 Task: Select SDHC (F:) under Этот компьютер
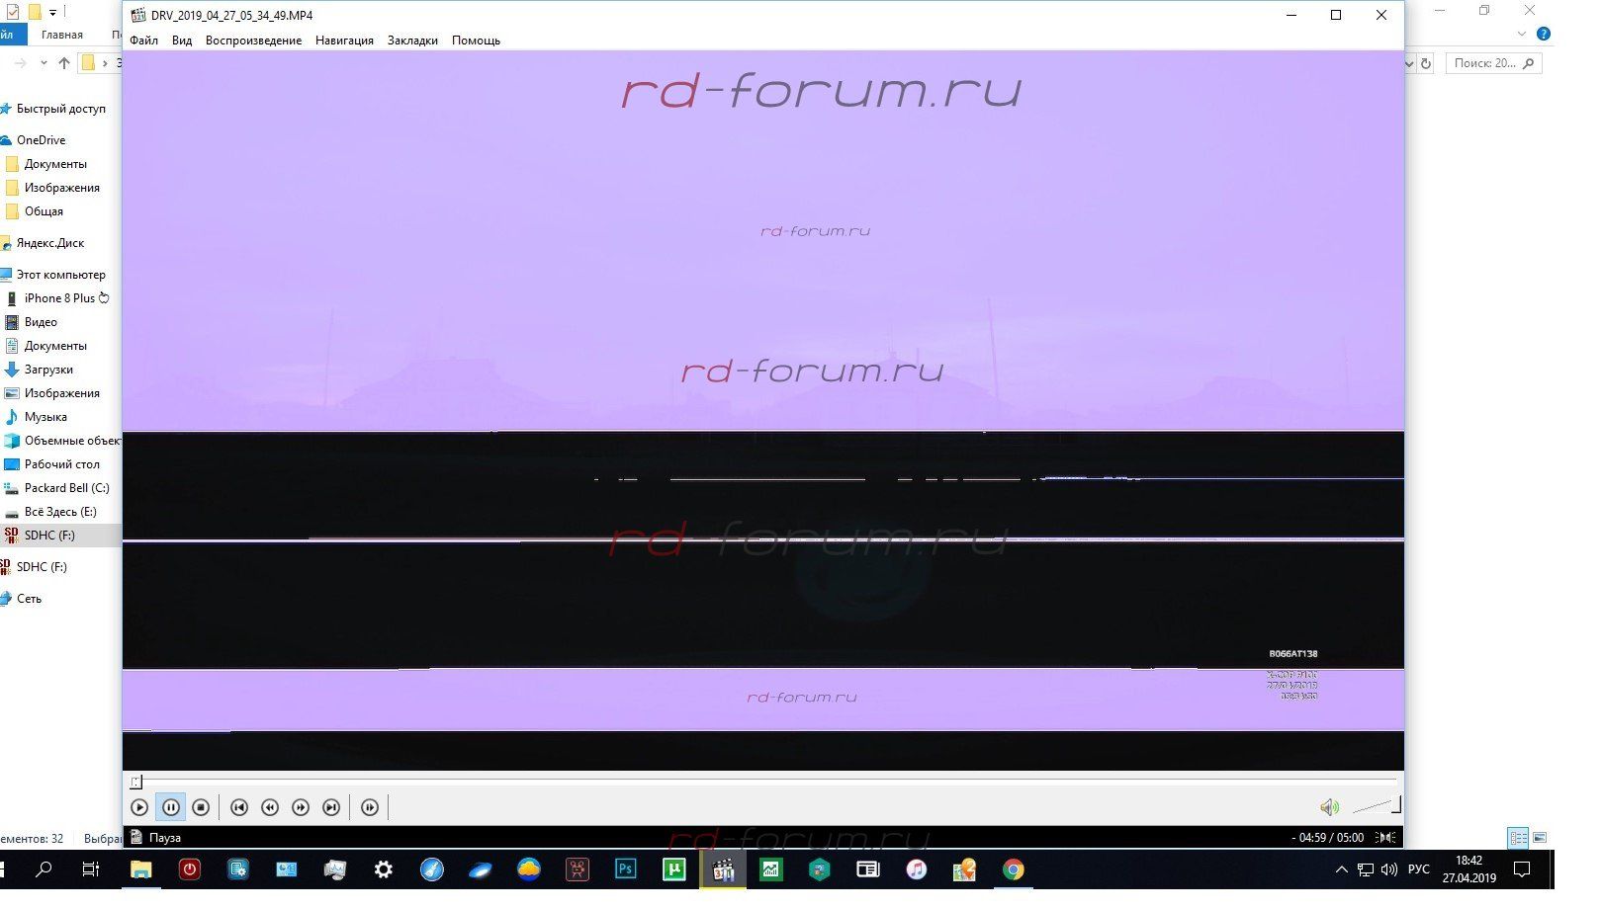[49, 536]
